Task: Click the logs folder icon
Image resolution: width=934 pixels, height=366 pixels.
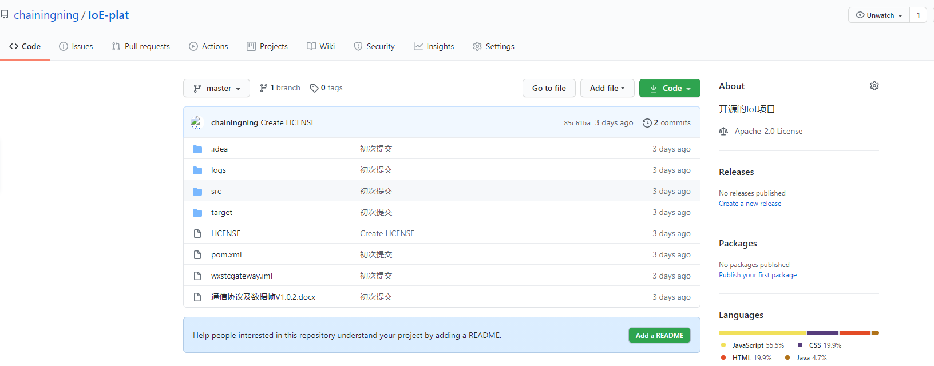Action: [x=197, y=170]
